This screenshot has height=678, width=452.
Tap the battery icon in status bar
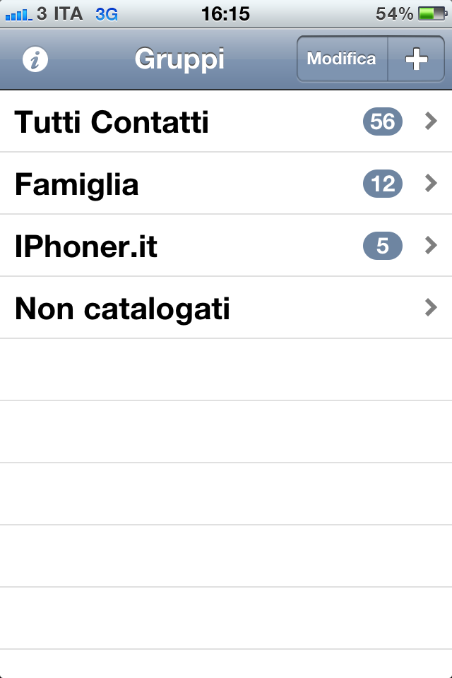(x=432, y=14)
